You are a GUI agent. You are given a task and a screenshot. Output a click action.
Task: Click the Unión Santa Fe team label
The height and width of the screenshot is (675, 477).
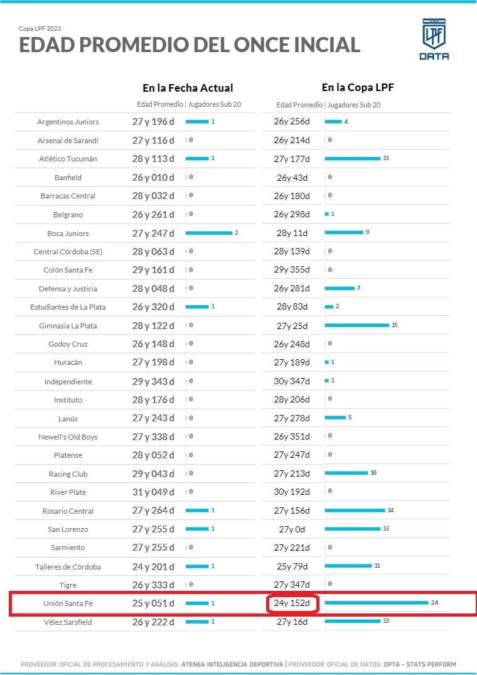click(x=68, y=603)
